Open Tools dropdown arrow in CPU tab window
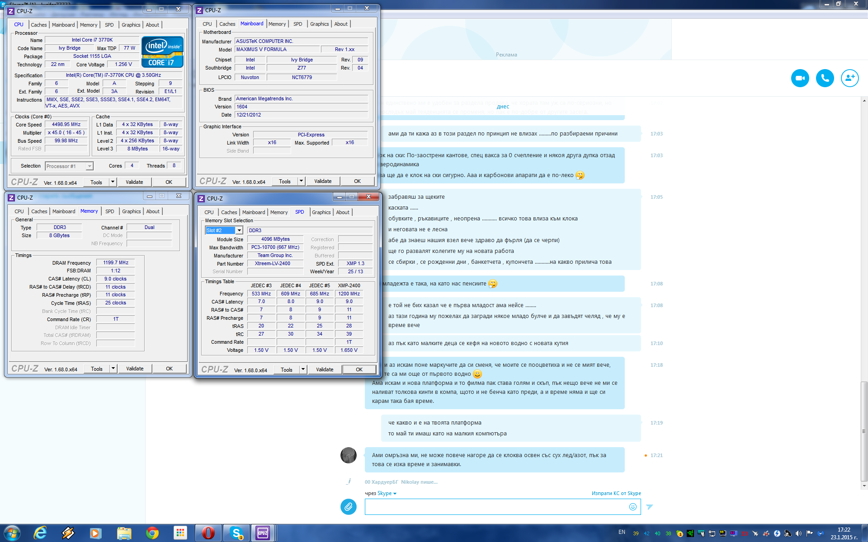868x542 pixels. click(113, 182)
